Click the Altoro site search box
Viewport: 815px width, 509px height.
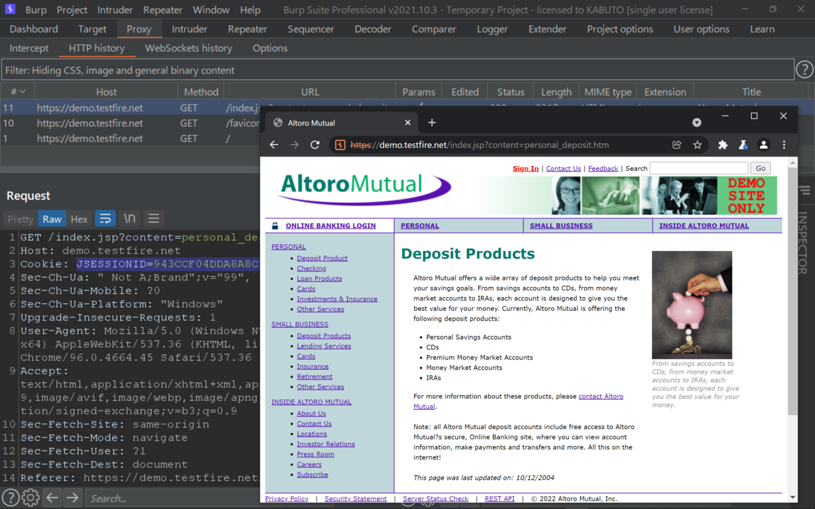click(699, 168)
